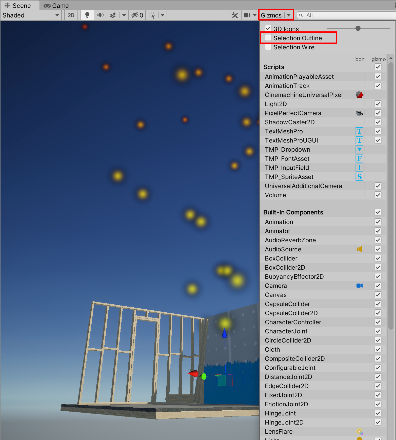
Task: Click the AudioSource speaker icon
Action: point(360,249)
